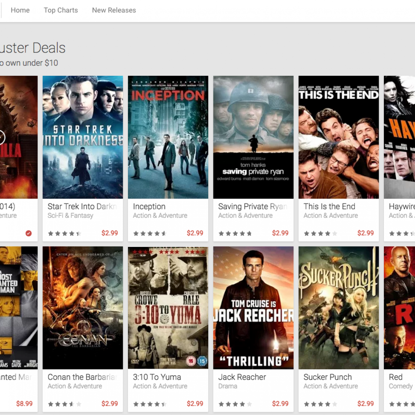The width and height of the screenshot is (415, 415).
Task: Open the Home tab
Action: (x=20, y=10)
